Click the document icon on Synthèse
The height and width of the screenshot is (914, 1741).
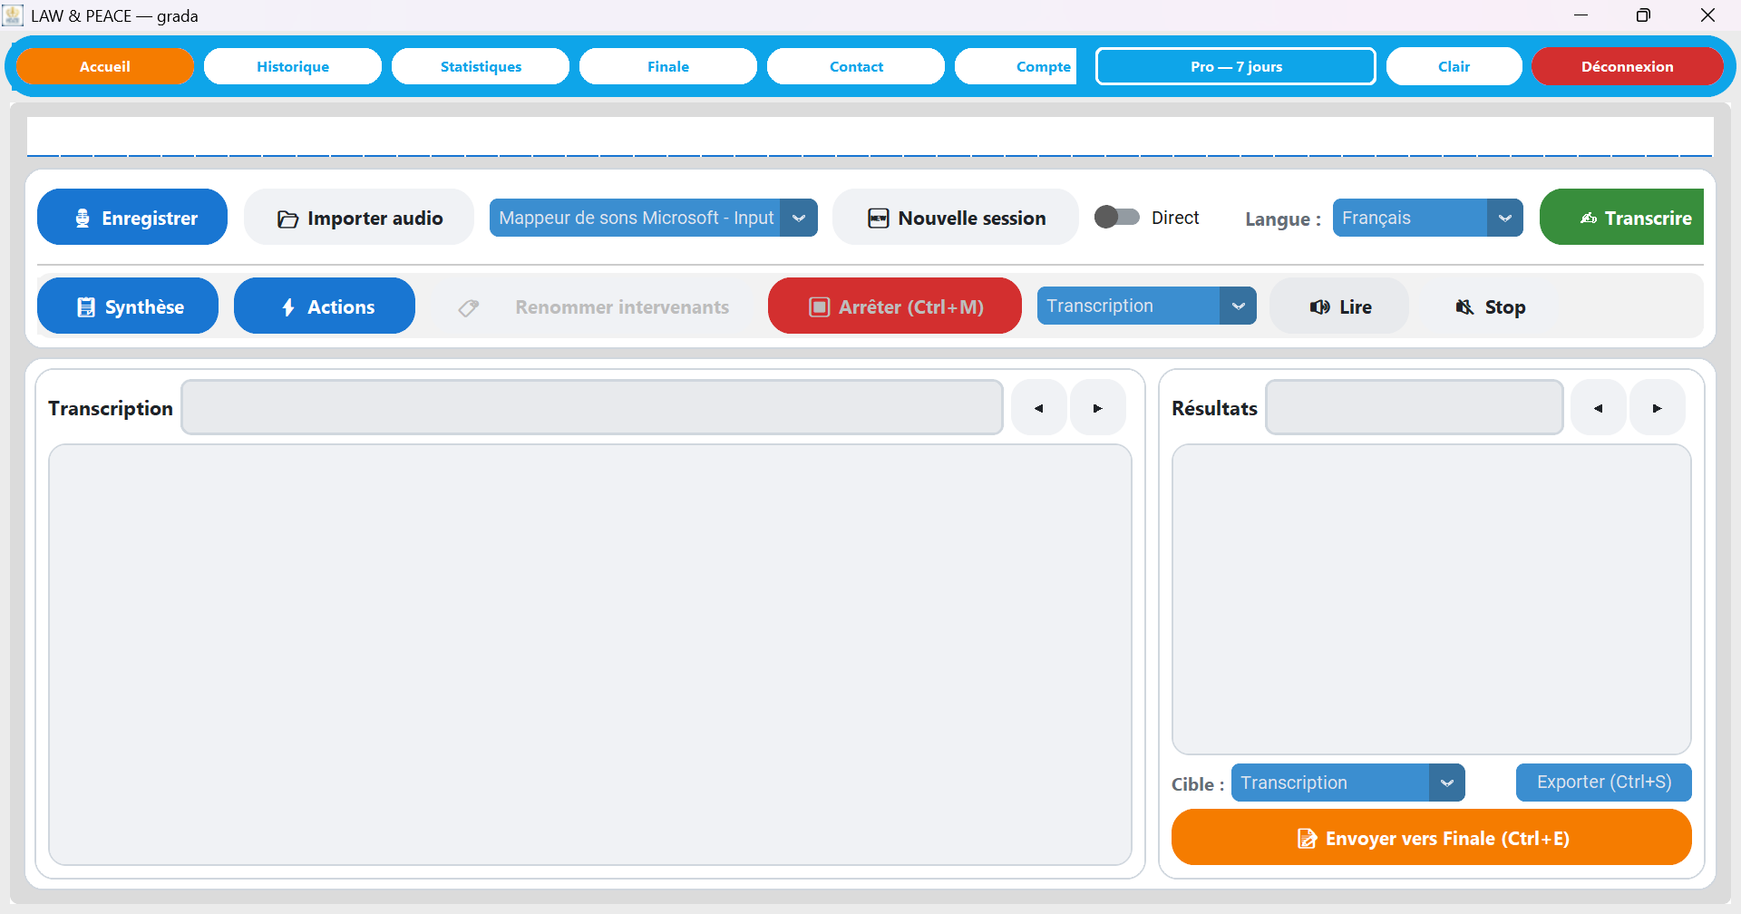(x=86, y=307)
